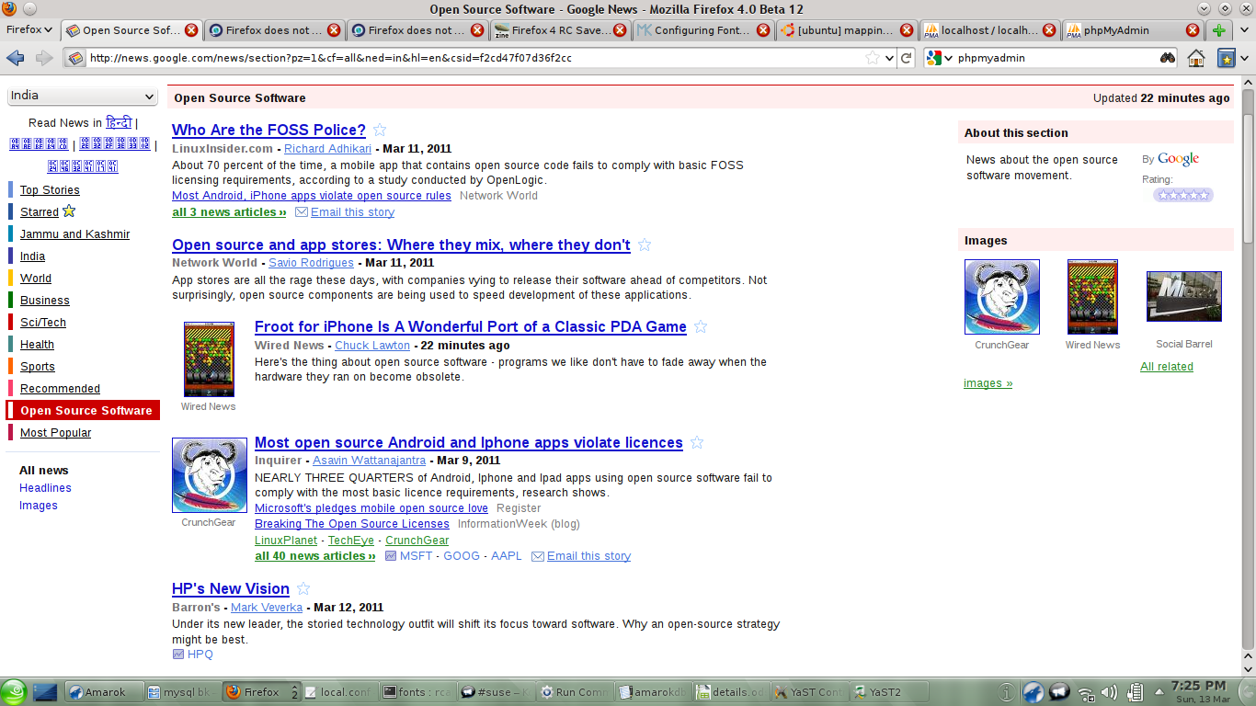Viewport: 1256px width, 706px height.
Task: Open the 'HP's New Vision' headline
Action: (231, 589)
